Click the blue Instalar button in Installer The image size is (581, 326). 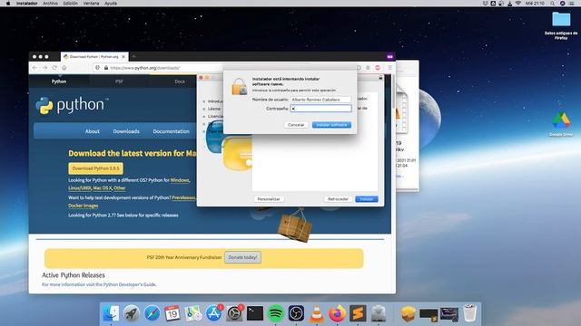(x=367, y=199)
